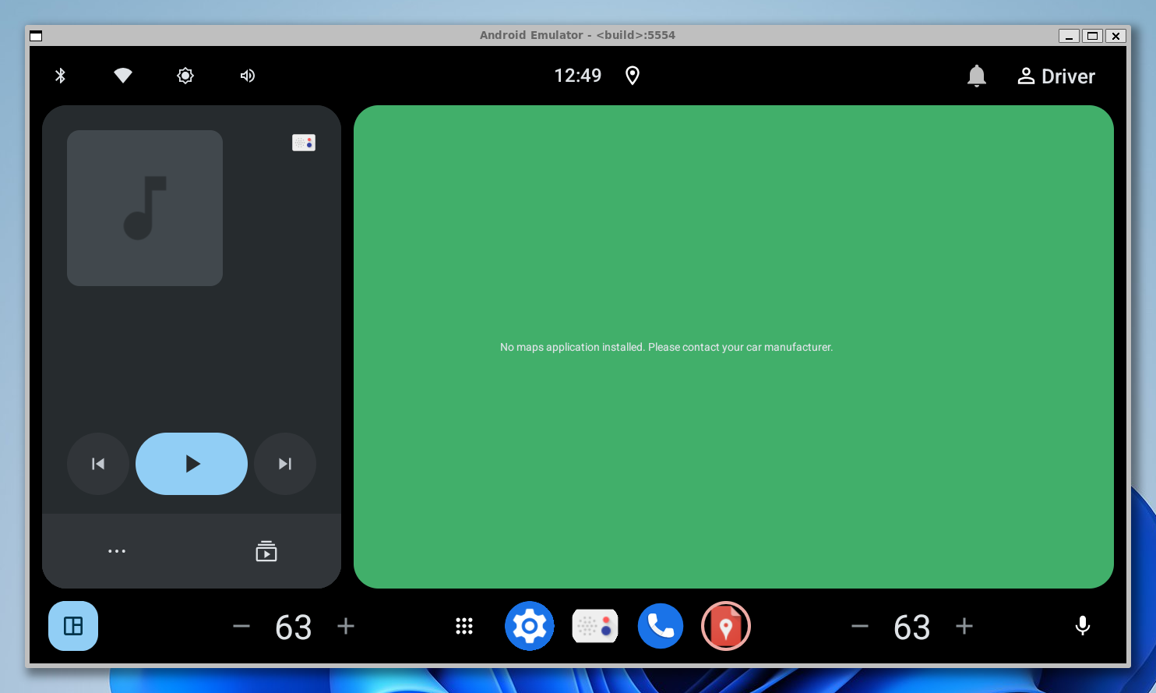The image size is (1156, 693).
Task: Increase volume with the plus control
Action: click(345, 626)
